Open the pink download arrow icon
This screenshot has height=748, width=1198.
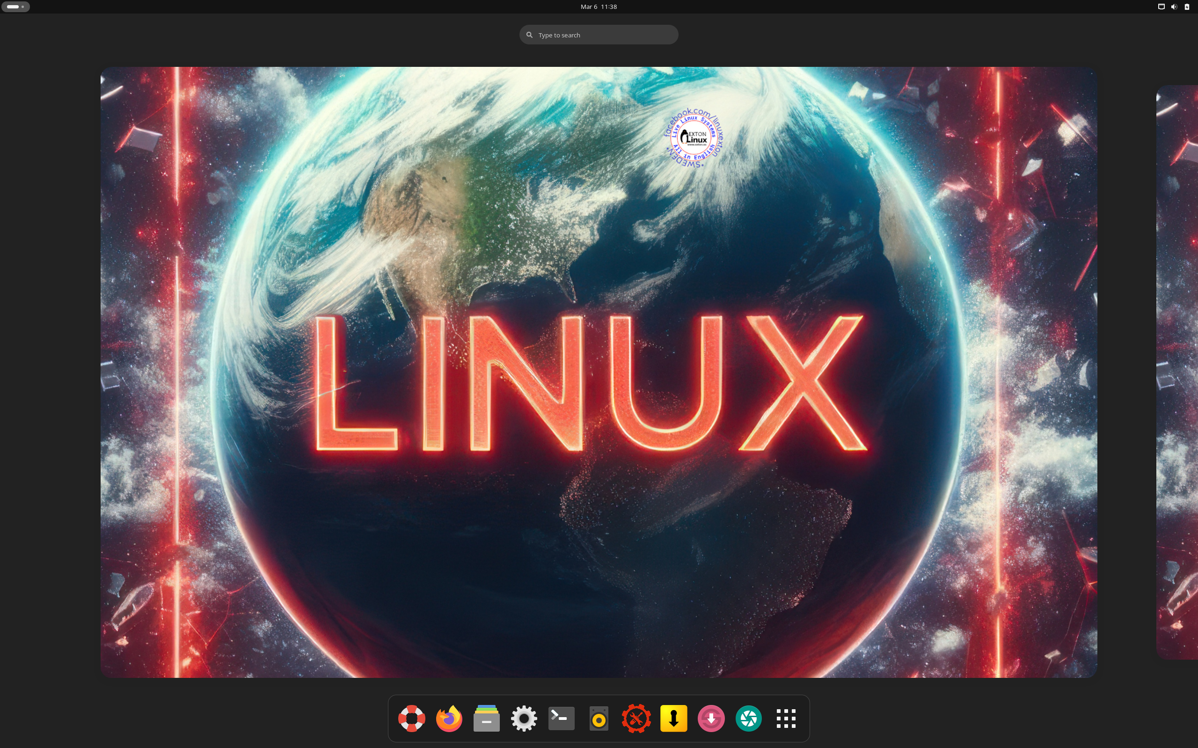coord(711,719)
